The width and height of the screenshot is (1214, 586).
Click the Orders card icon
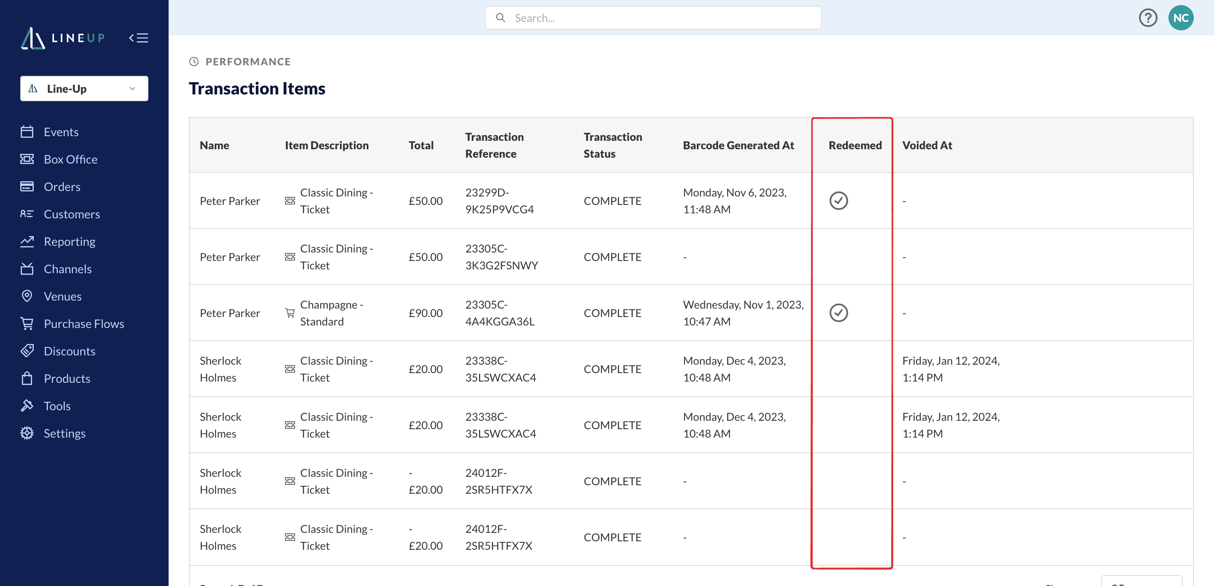tap(27, 186)
